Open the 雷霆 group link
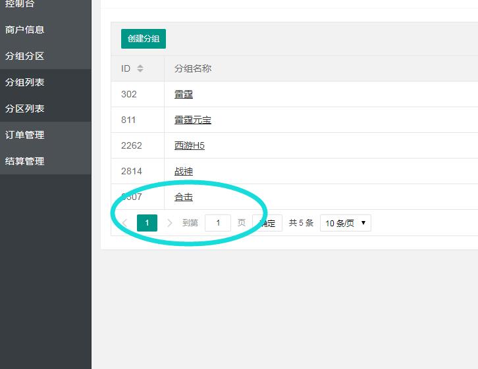Viewport: 478px width, 369px height. (x=184, y=94)
